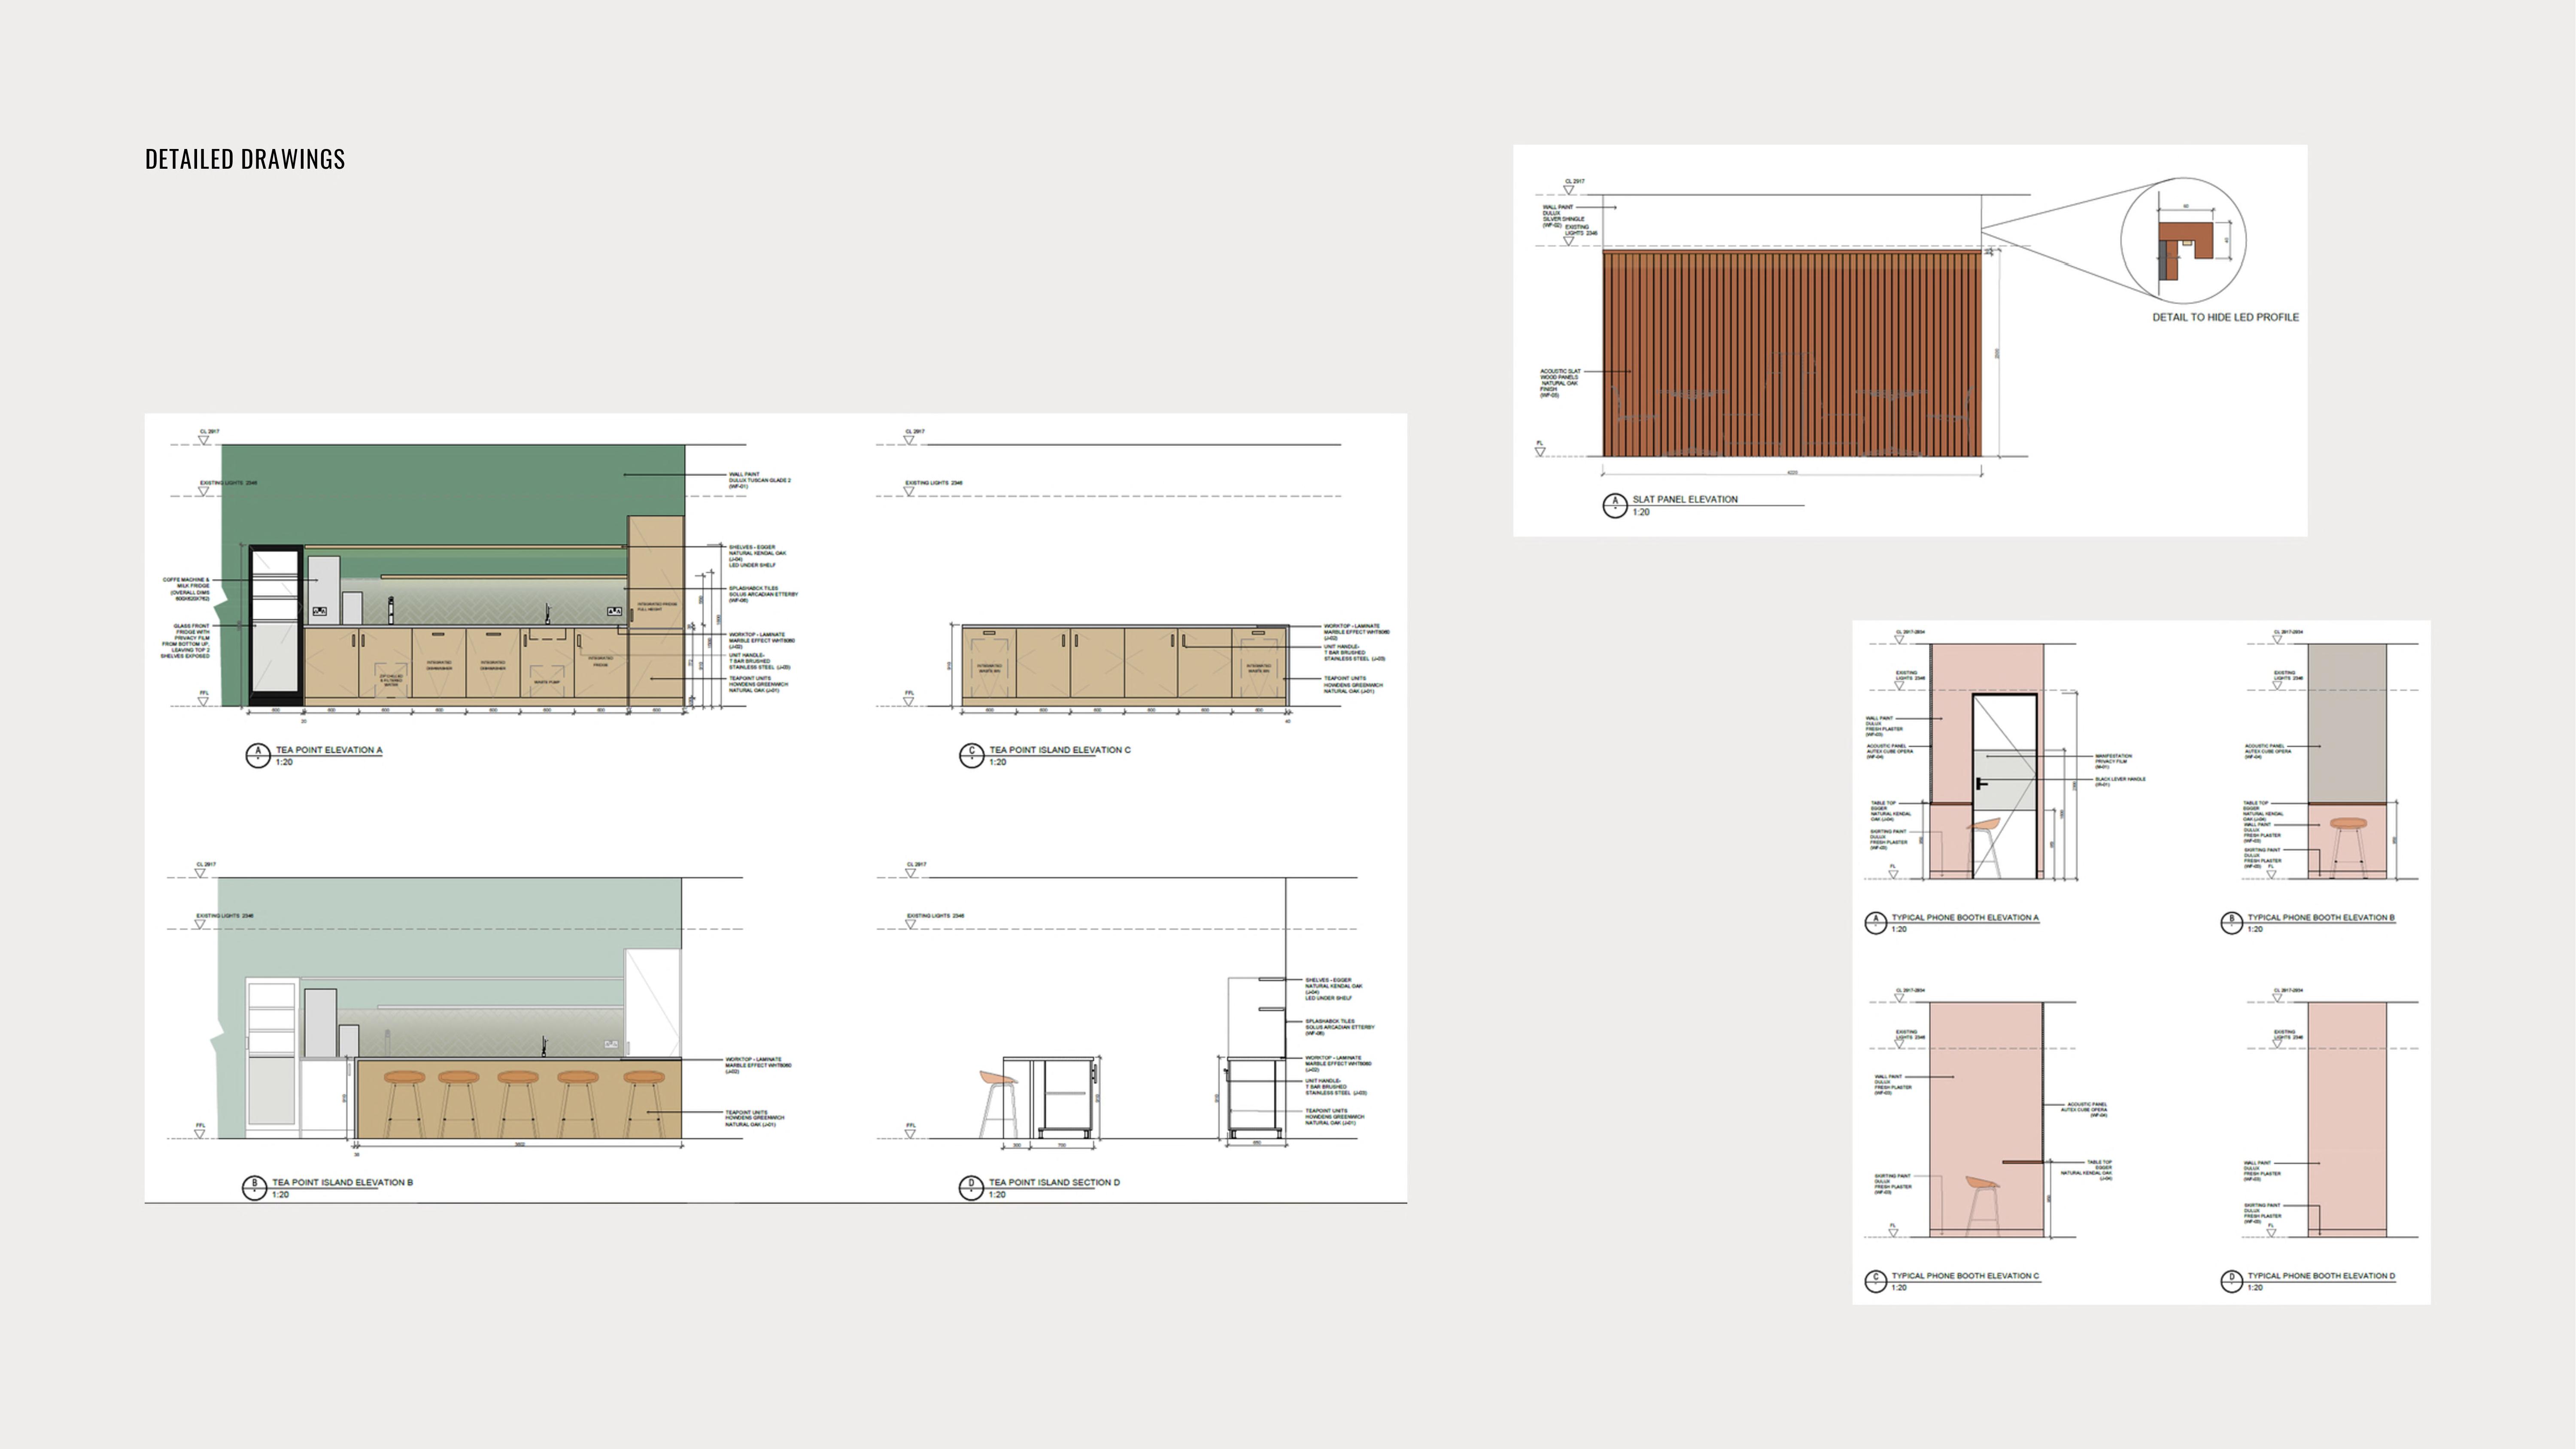Click the circled D marker beside Tea Point Island Section D
The image size is (2576, 1449).
(971, 1188)
